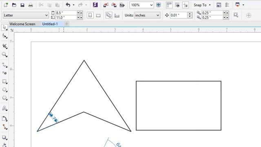The image size is (261, 147).
Task: Create a new document with the New icon
Action: tap(6, 5)
